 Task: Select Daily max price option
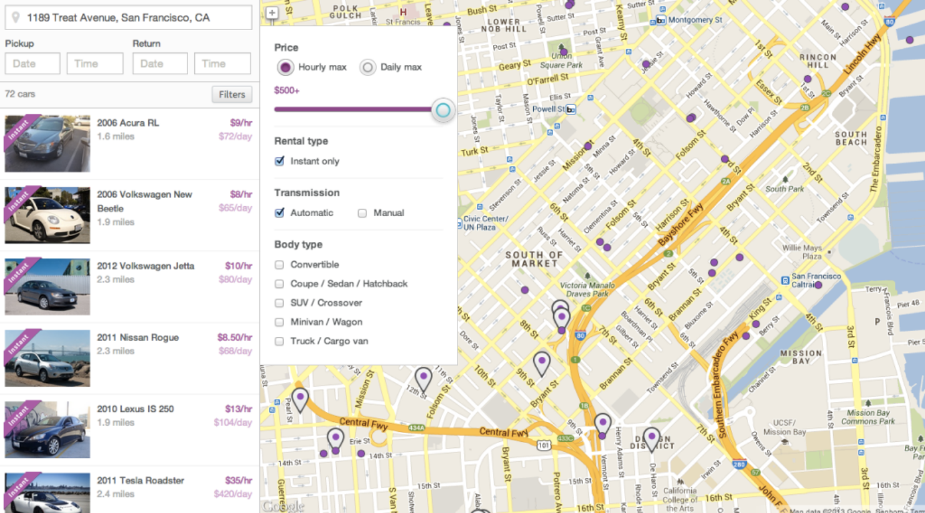pos(367,67)
